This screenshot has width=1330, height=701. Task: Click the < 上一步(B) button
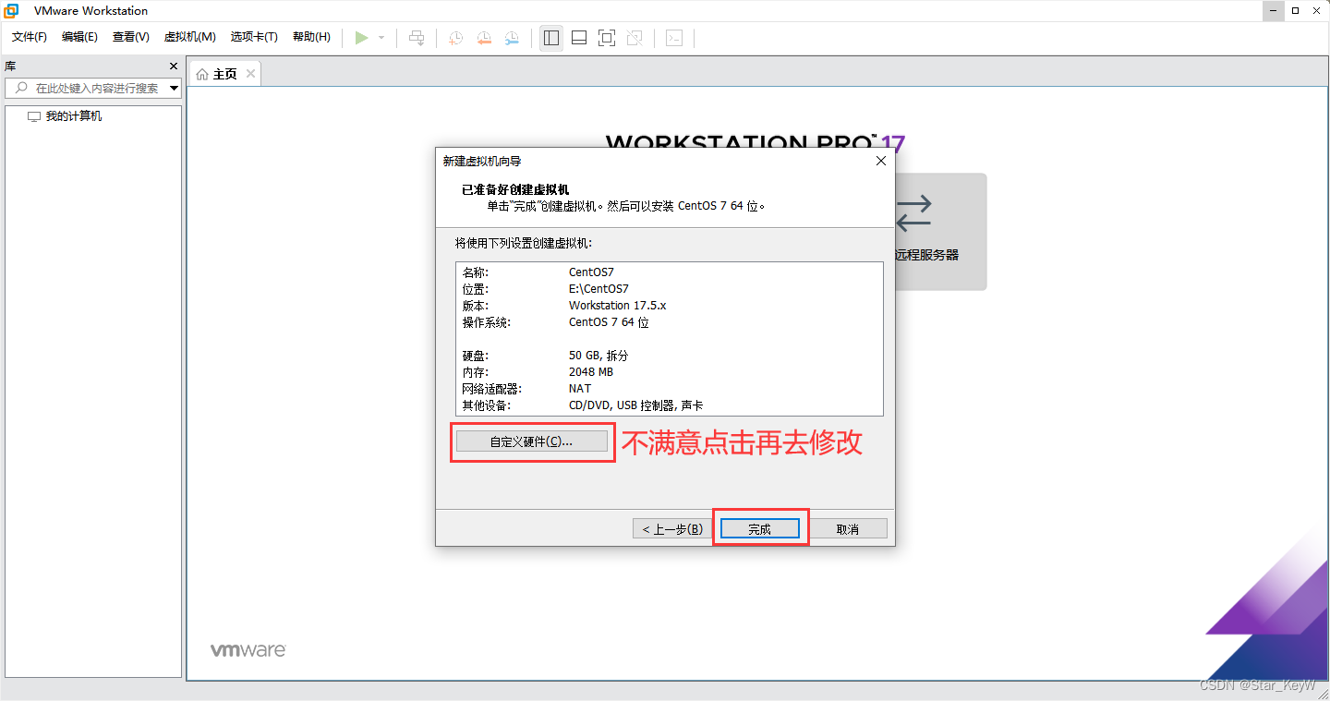[x=671, y=527]
